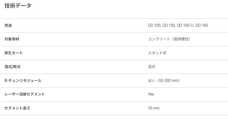Click the DD 160 value
This screenshot has width=228, height=119.
pos(202,25)
